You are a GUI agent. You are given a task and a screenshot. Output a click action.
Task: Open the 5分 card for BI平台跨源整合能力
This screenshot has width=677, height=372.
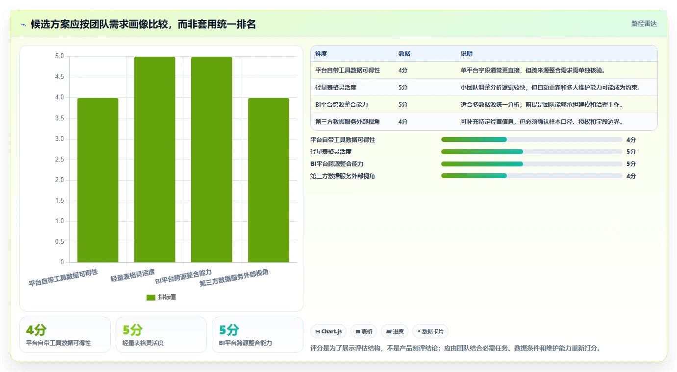[x=257, y=335]
